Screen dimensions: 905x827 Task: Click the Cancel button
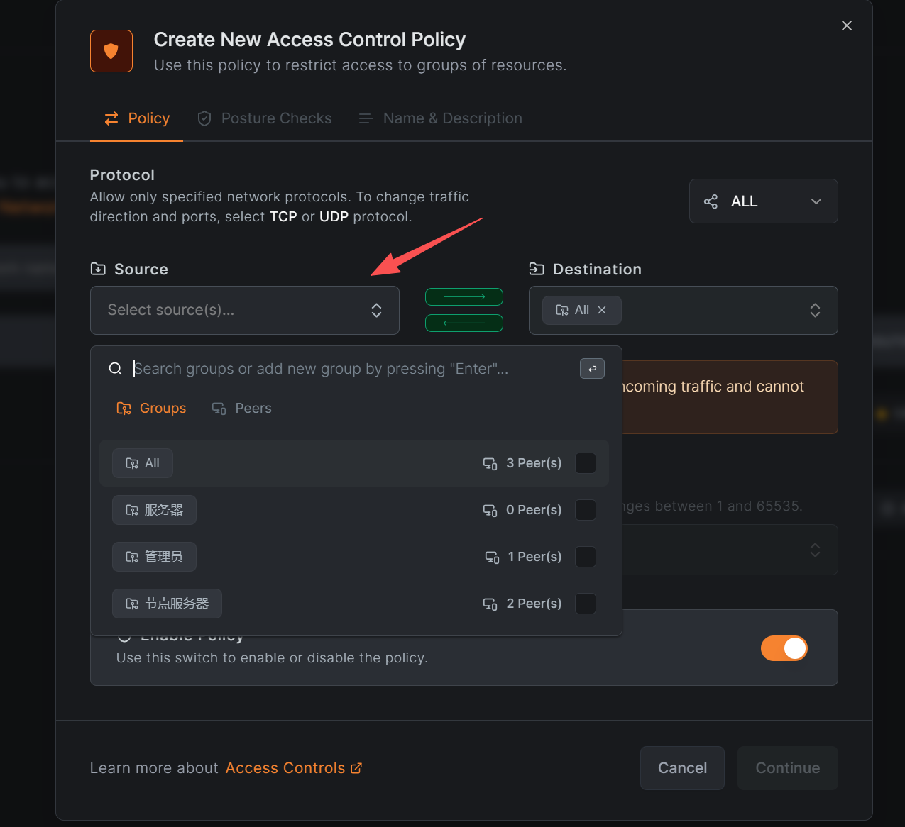coord(682,768)
